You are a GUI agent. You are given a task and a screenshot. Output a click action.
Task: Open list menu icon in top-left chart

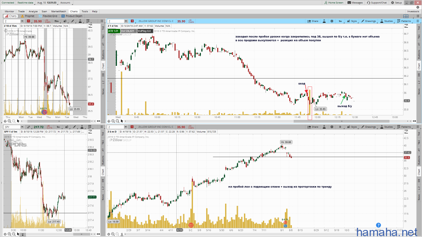(x=102, y=21)
